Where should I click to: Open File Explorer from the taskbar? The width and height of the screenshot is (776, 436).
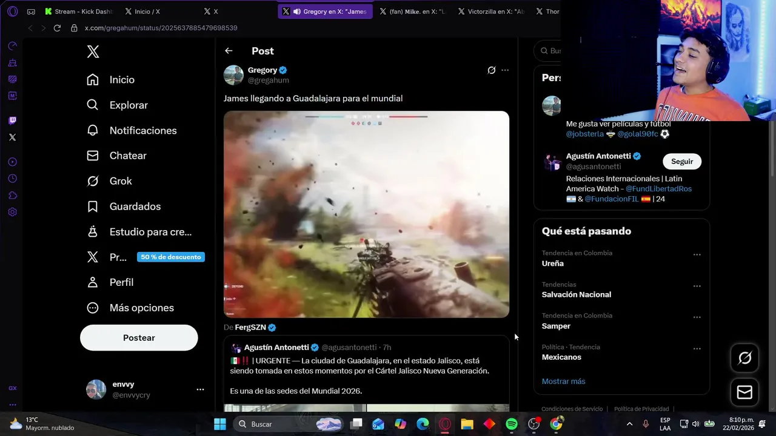pyautogui.click(x=467, y=424)
